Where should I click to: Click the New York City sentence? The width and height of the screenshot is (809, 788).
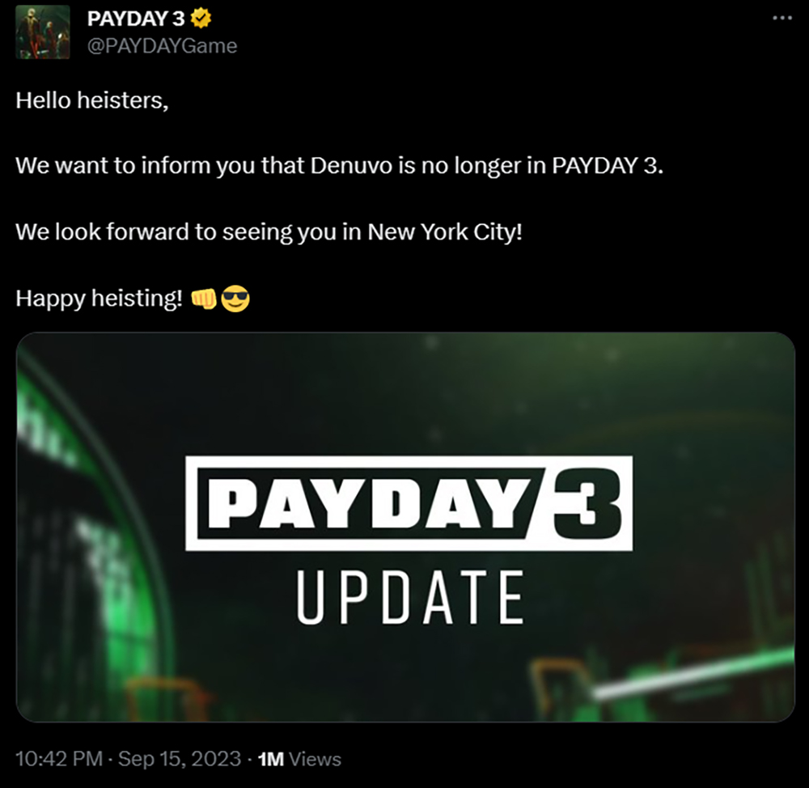pos(269,232)
